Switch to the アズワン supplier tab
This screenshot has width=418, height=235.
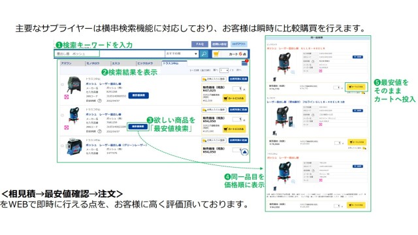tap(72, 63)
